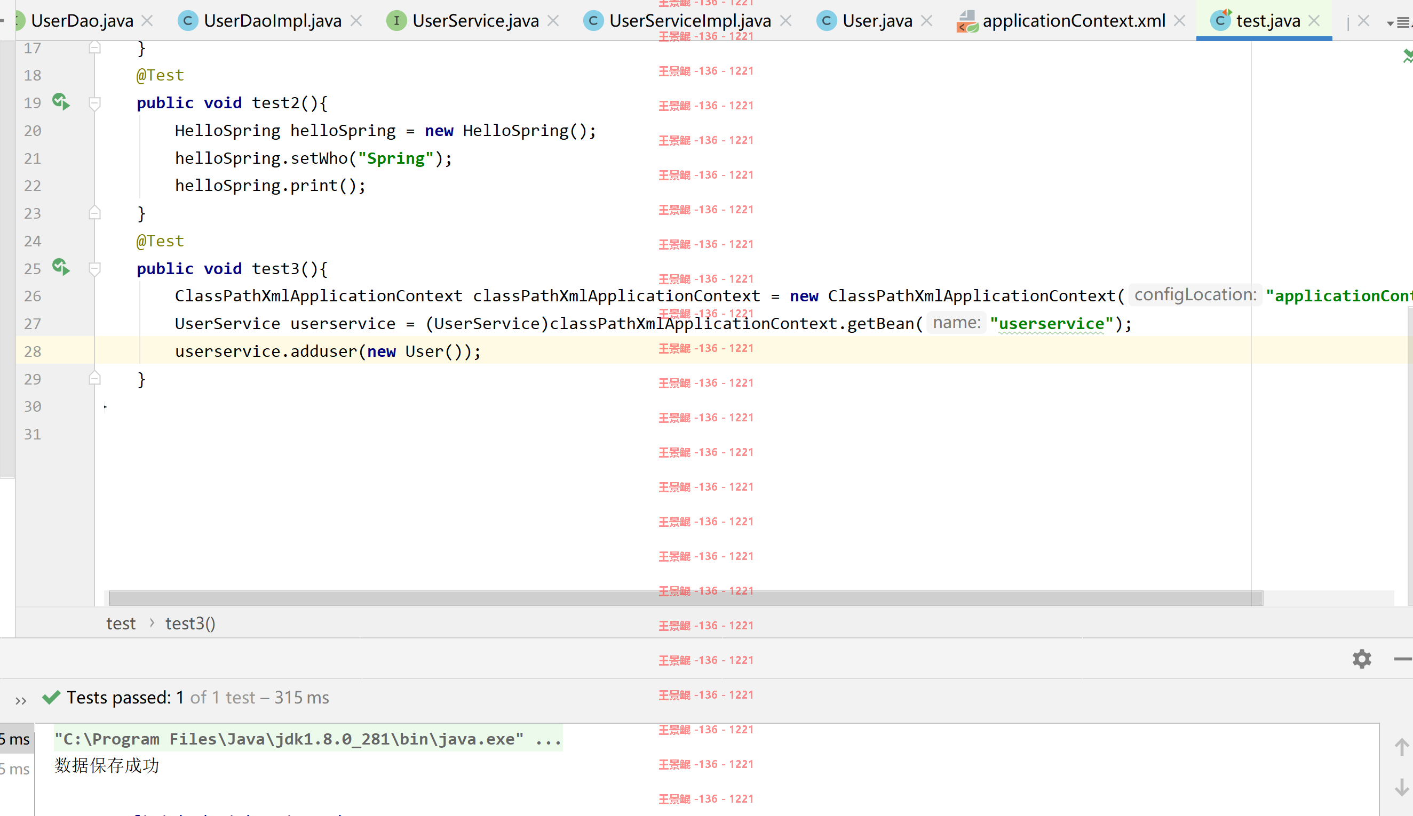Viewport: 1413px width, 816px height.
Task: Open the applicationContext.xml tab
Action: click(1073, 21)
